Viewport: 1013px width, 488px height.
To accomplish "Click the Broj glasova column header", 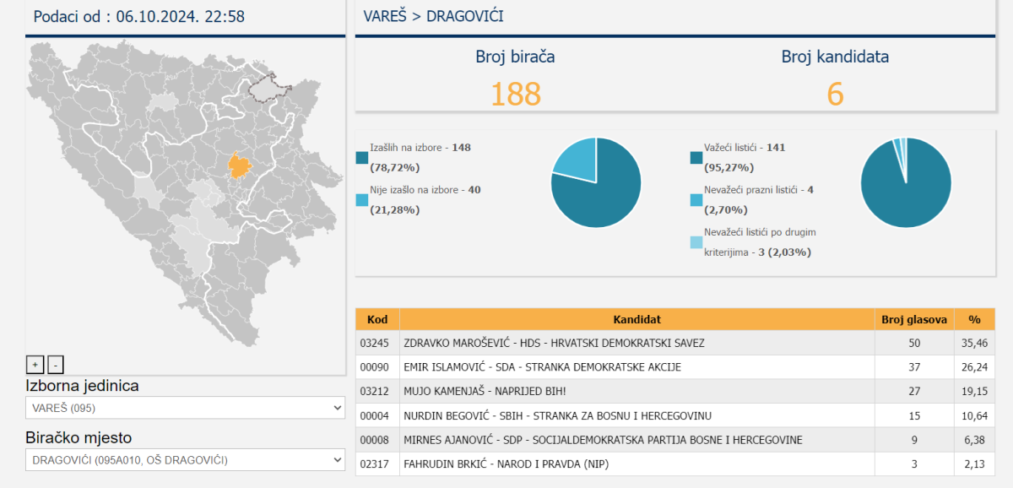I will (916, 319).
